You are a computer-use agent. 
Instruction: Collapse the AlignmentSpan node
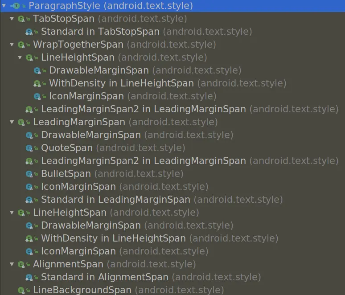point(12,264)
